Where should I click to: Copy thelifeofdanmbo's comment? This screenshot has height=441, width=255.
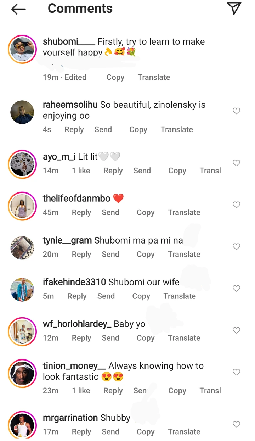click(x=146, y=212)
